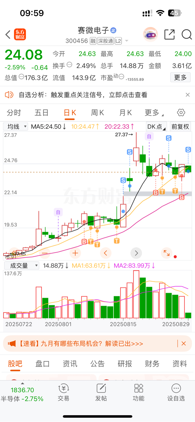Open search with the magnifier icon
This screenshot has height=422, width=195.
(x=187, y=34)
